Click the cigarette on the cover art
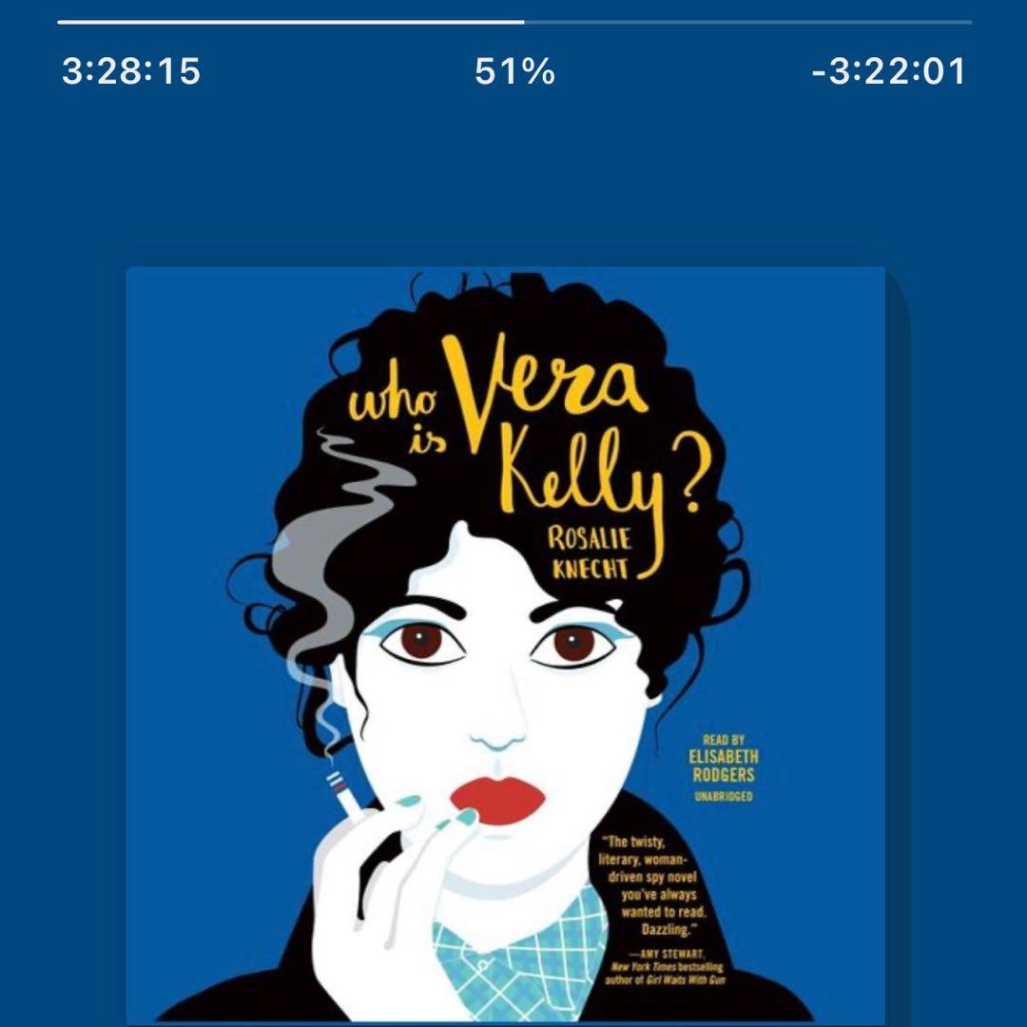1027x1027 pixels. click(344, 794)
